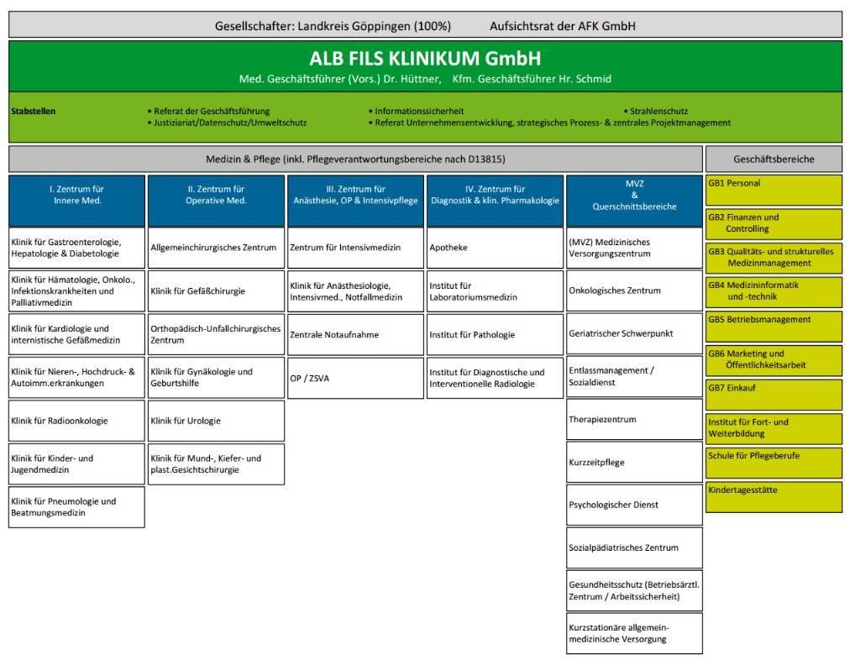Select 'GB3 Qualitäts- und strukturelles Medizinmanagement'

click(x=774, y=259)
